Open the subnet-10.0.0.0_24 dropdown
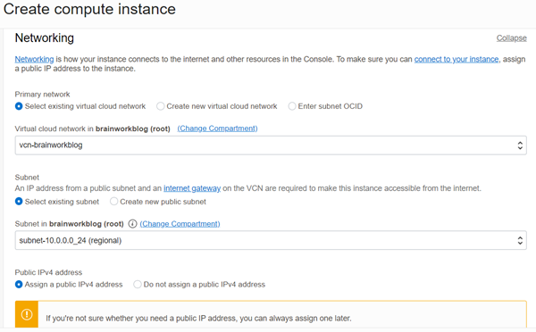 pos(271,240)
